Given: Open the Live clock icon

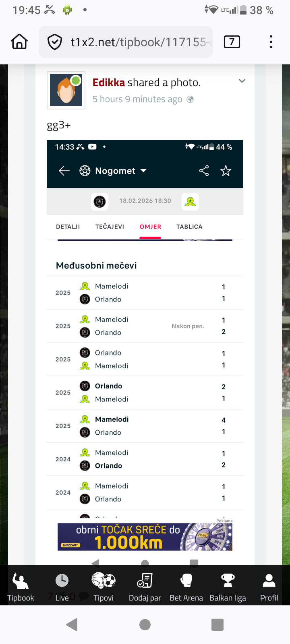Looking at the screenshot, I should pyautogui.click(x=62, y=587).
